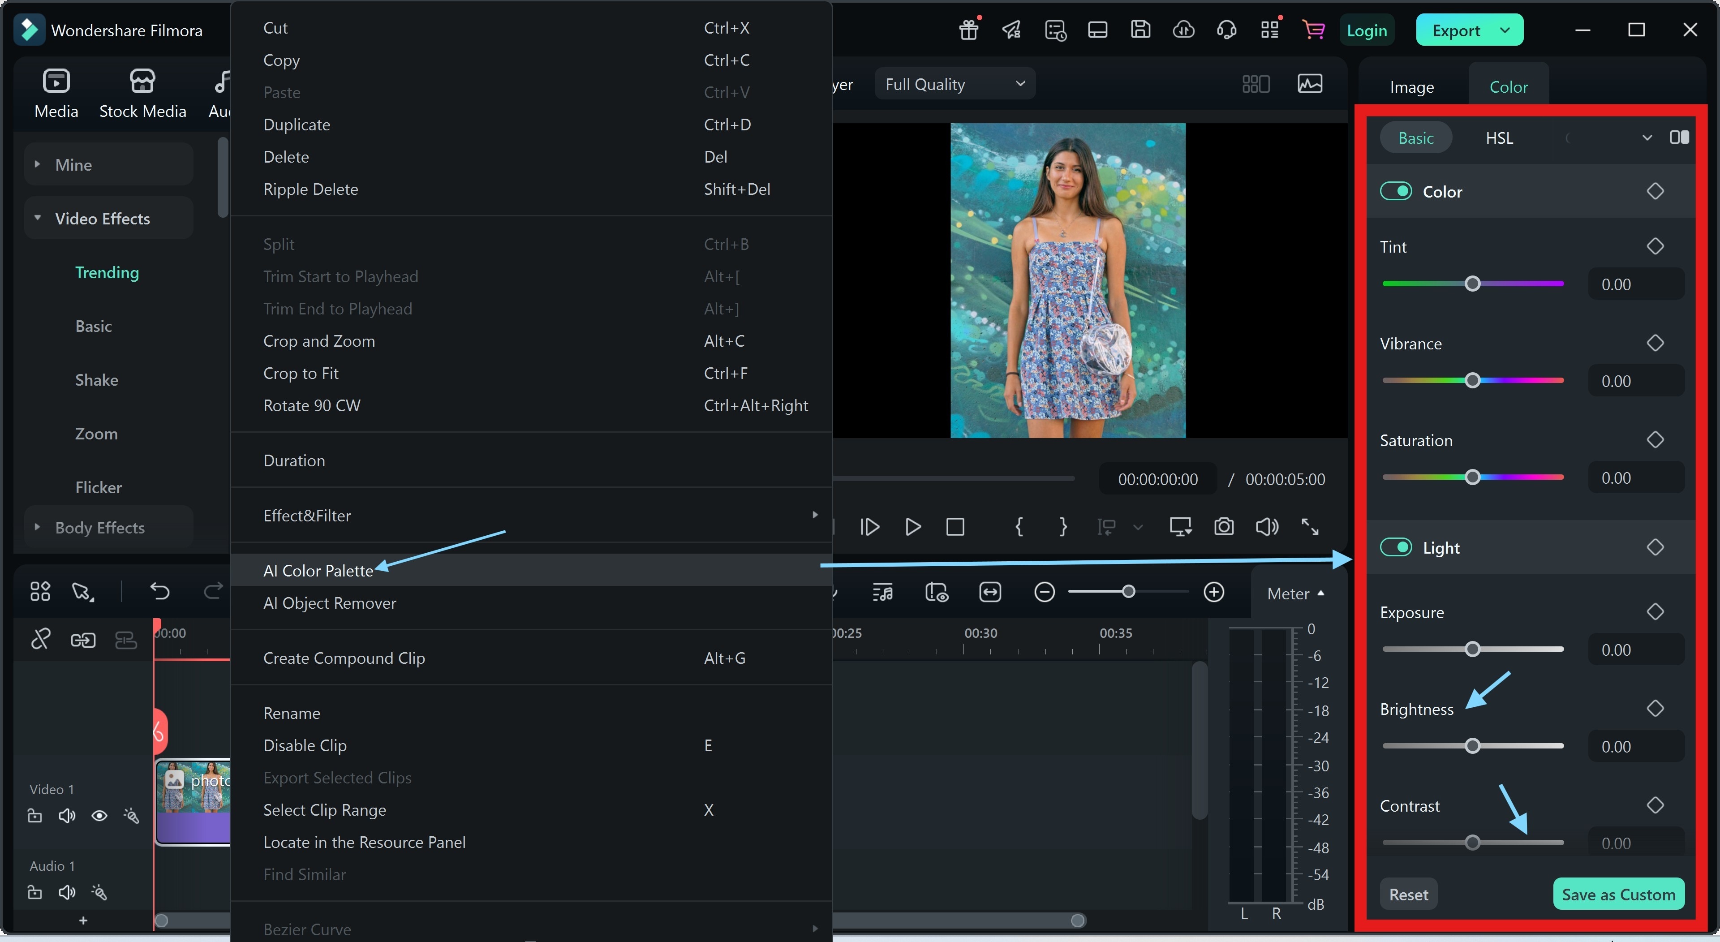Viewport: 1720px width, 942px height.
Task: Choose AI Object Remover from menu
Action: (x=532, y=603)
